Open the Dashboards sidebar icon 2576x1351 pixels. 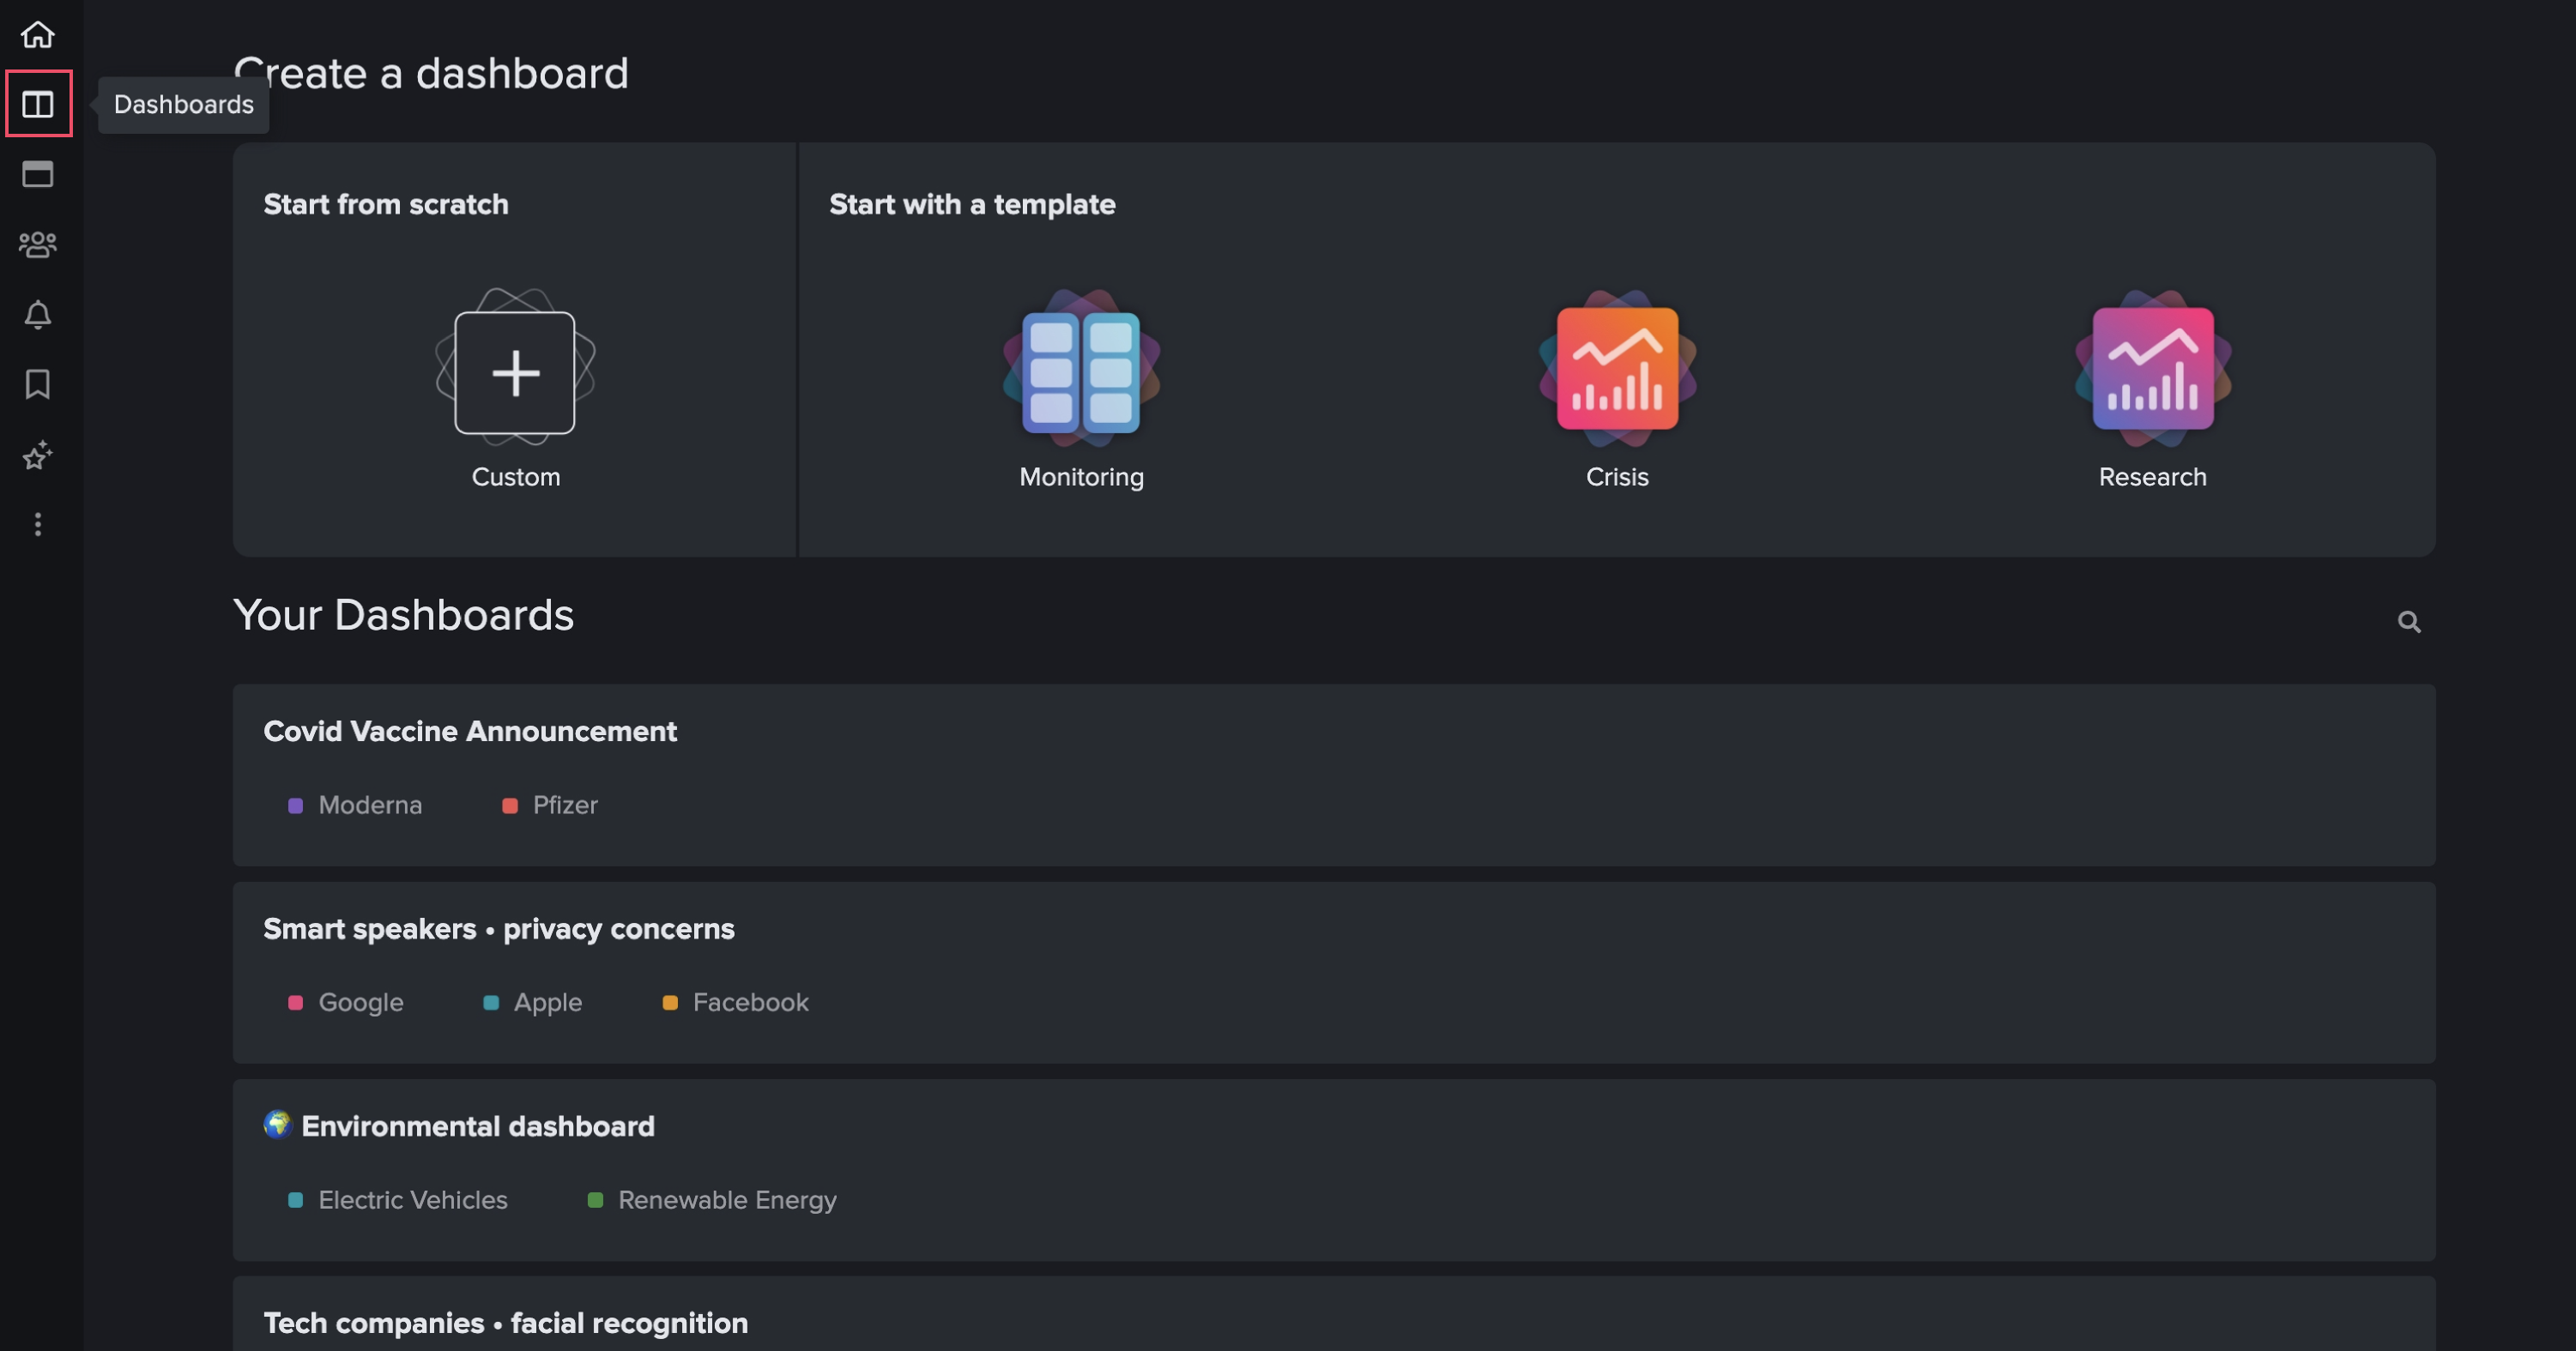coord(38,104)
